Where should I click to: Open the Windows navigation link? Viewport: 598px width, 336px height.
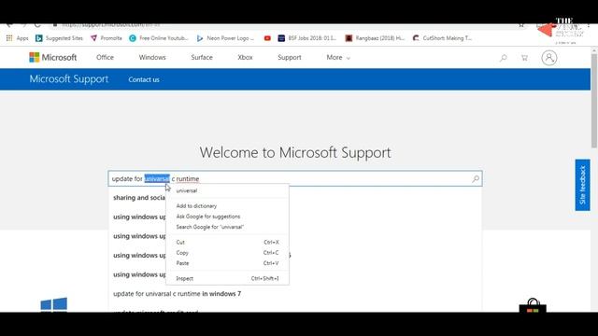pyautogui.click(x=152, y=58)
